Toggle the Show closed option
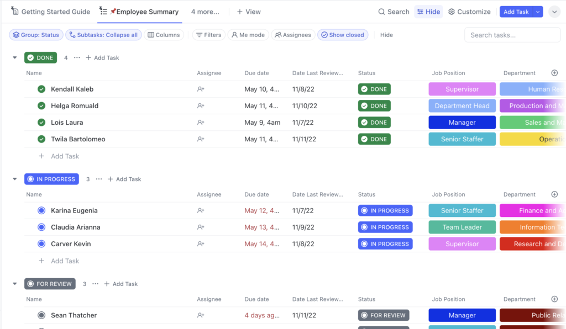 342,35
